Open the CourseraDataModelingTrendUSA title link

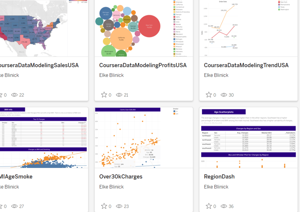point(246,65)
